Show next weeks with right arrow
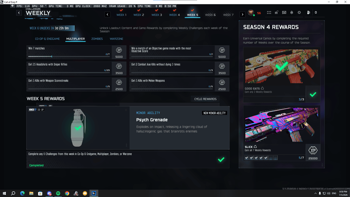This screenshot has width=350, height=197. (242, 15)
